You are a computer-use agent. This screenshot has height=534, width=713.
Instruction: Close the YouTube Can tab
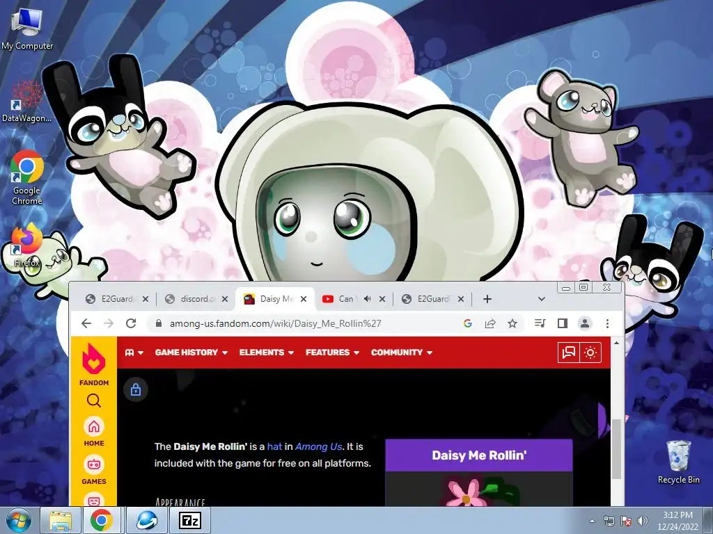coord(382,299)
